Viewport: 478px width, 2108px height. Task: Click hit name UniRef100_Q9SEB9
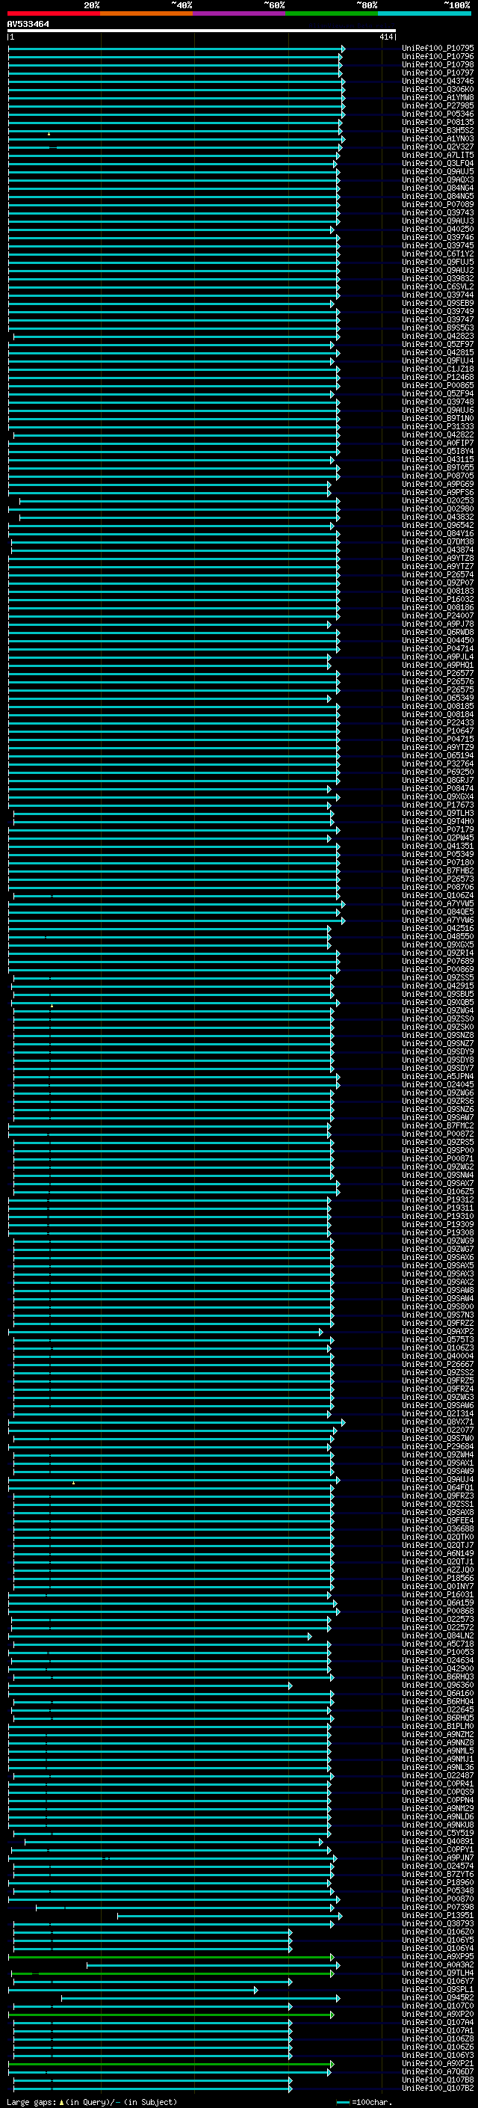tap(438, 303)
